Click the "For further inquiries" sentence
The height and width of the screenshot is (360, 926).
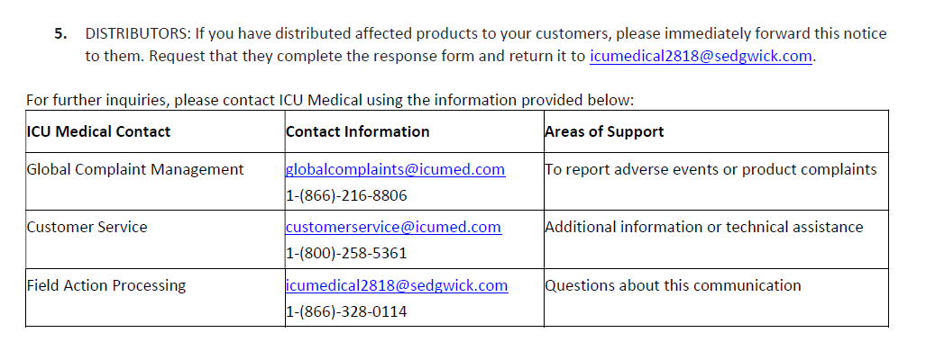[331, 99]
